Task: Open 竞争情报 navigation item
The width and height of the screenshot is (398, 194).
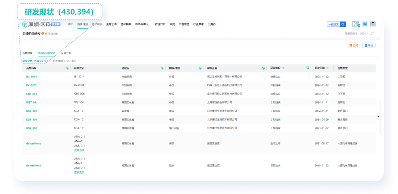Action: click(82, 24)
